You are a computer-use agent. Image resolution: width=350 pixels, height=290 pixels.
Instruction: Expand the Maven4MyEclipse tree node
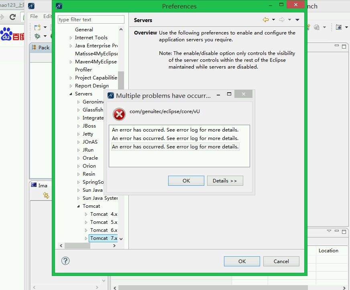(71, 62)
